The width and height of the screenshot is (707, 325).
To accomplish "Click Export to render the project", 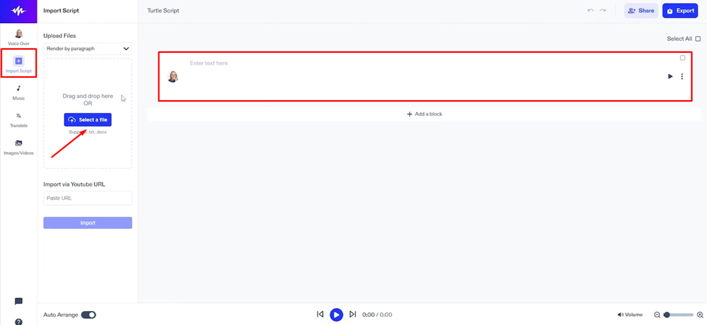I will (x=680, y=10).
